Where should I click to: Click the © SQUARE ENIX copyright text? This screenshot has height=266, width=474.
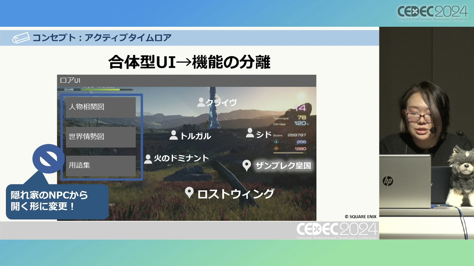click(361, 216)
